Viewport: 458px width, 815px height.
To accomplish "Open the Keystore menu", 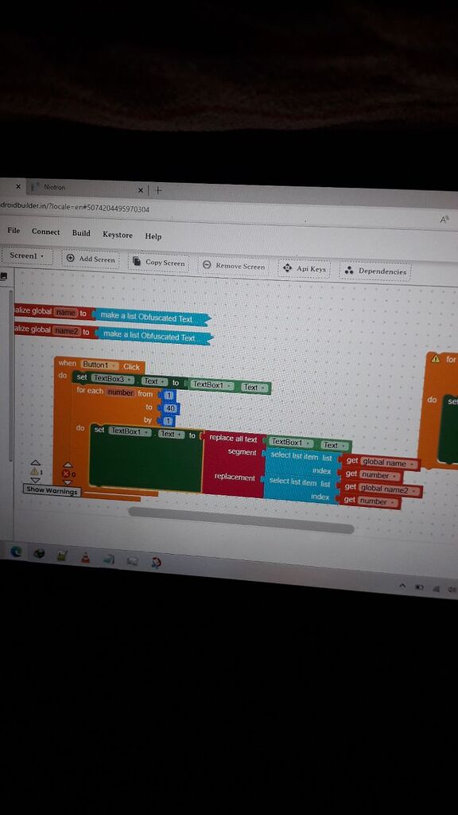I will [118, 235].
